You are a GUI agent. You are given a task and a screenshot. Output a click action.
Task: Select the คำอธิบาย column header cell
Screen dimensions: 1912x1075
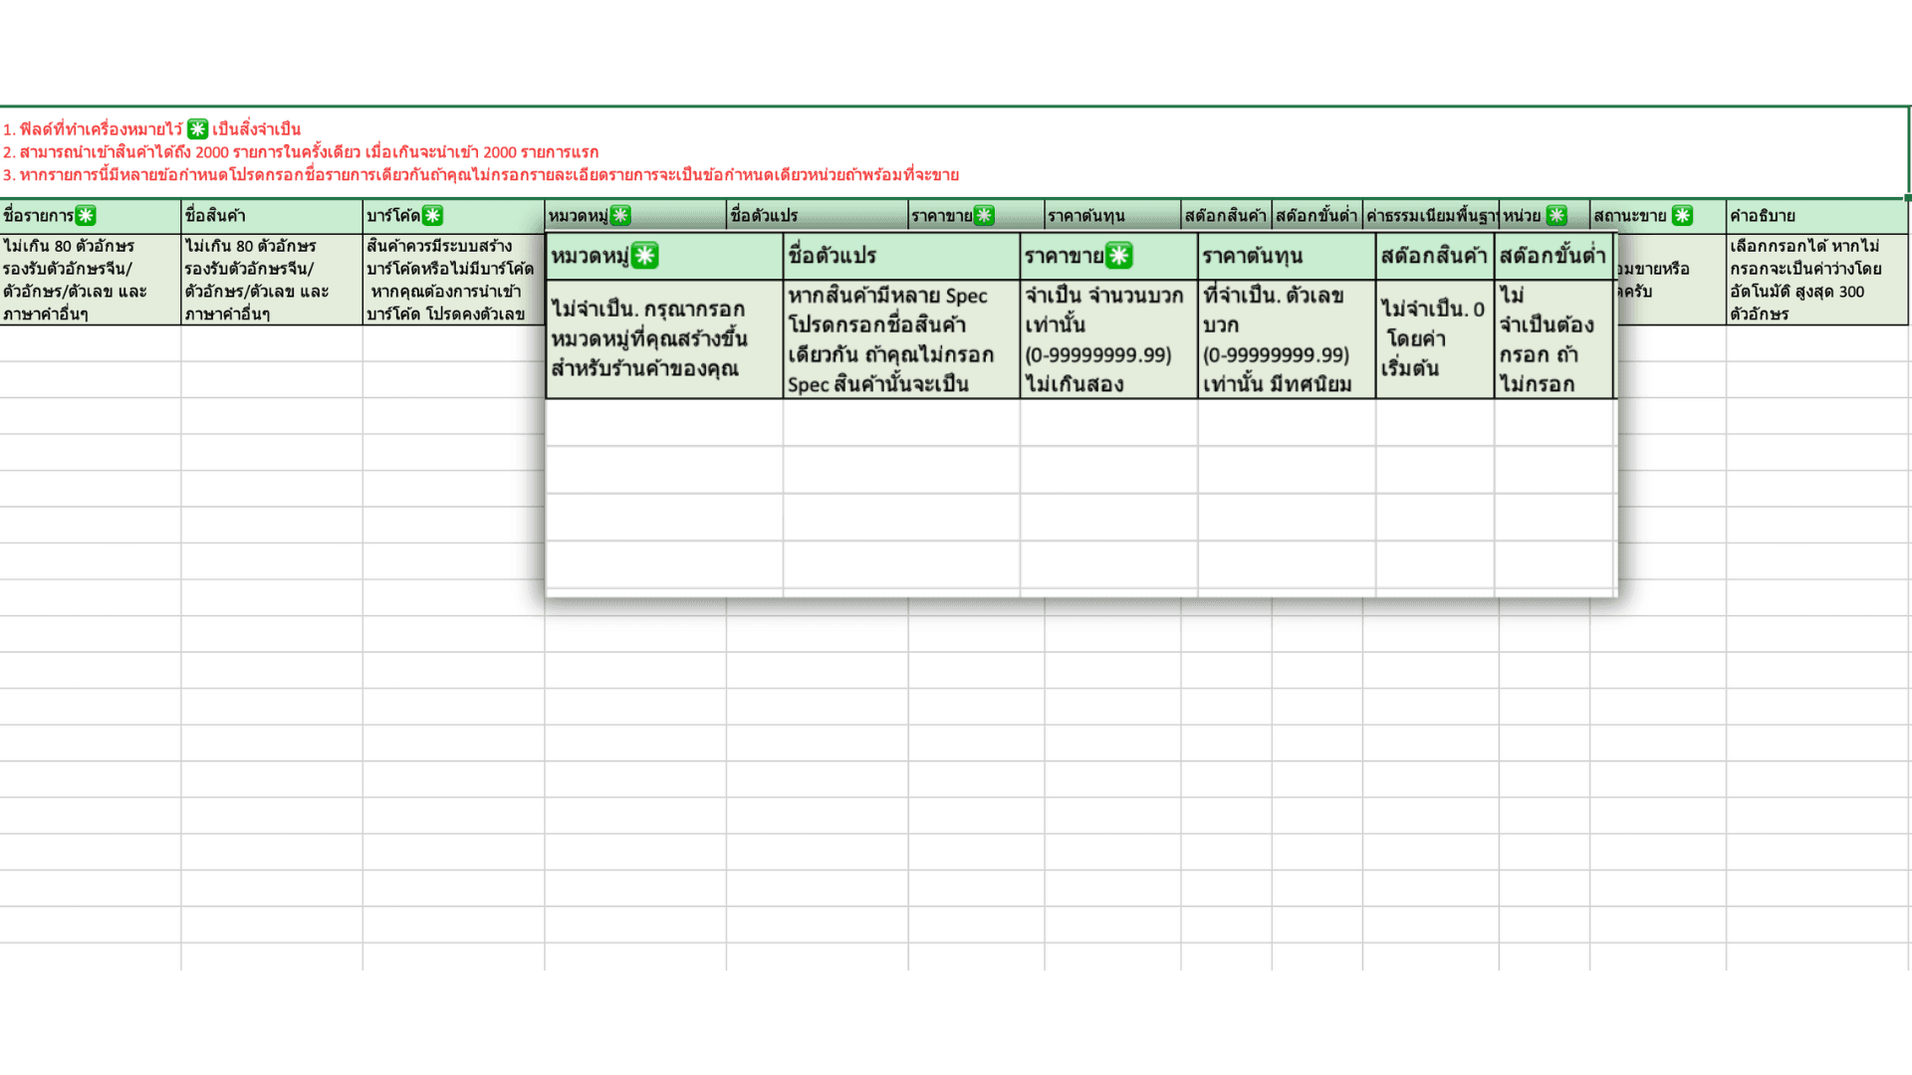point(1816,216)
